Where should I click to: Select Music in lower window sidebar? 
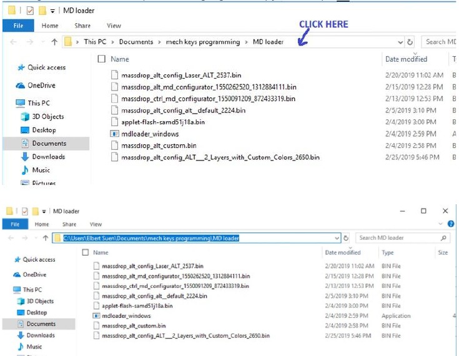(29, 347)
